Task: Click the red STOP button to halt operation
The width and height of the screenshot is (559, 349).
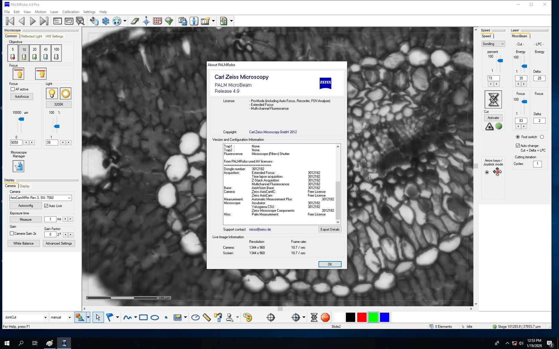Action: click(325, 317)
